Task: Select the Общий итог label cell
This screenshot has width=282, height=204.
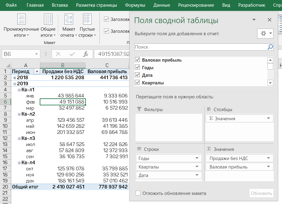Action: point(25,187)
